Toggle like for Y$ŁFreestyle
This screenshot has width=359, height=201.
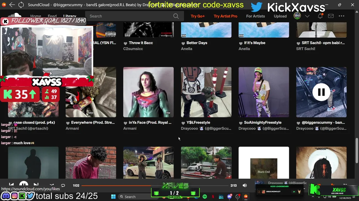(x=183, y=123)
